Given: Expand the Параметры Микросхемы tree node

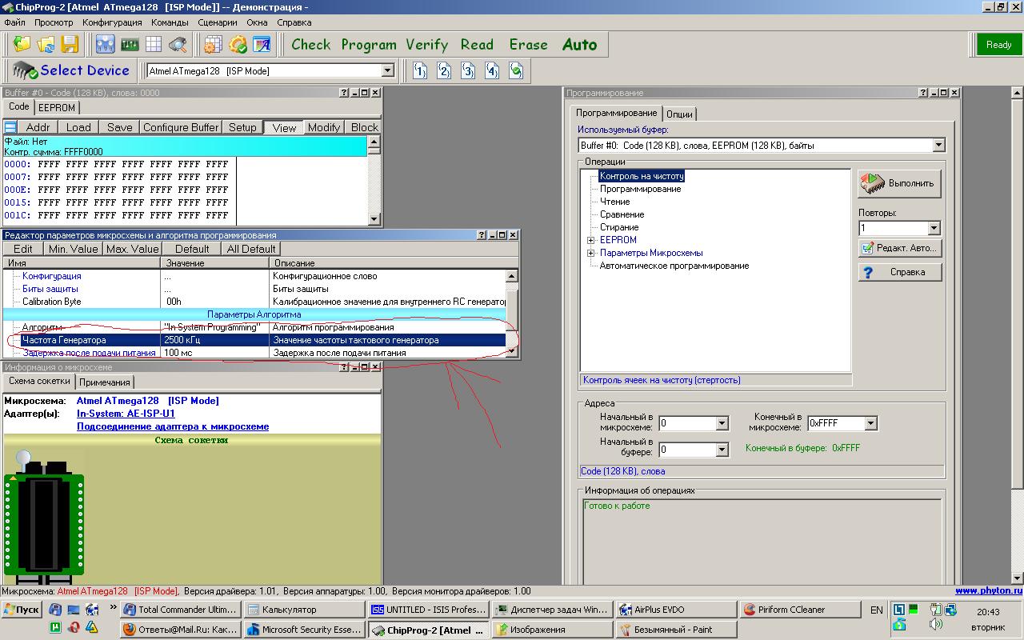Looking at the screenshot, I should [x=591, y=253].
